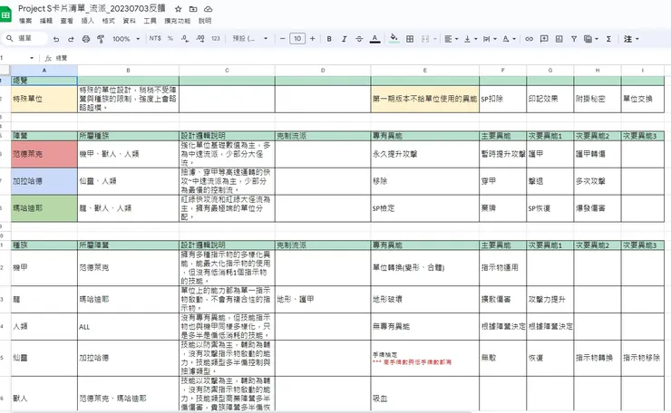
Task: Select the red 范德萊克 cell
Action: (x=44, y=154)
